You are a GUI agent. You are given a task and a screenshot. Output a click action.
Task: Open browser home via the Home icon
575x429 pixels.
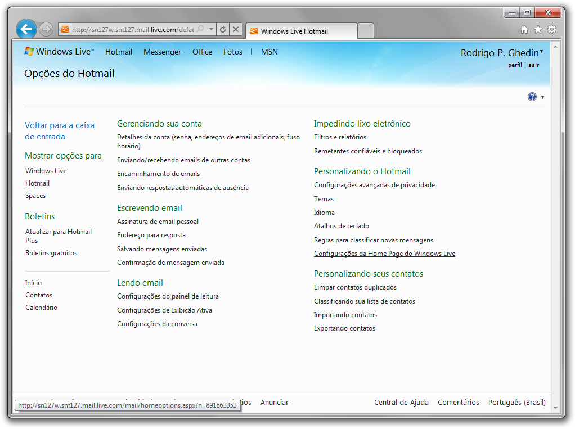(x=523, y=29)
